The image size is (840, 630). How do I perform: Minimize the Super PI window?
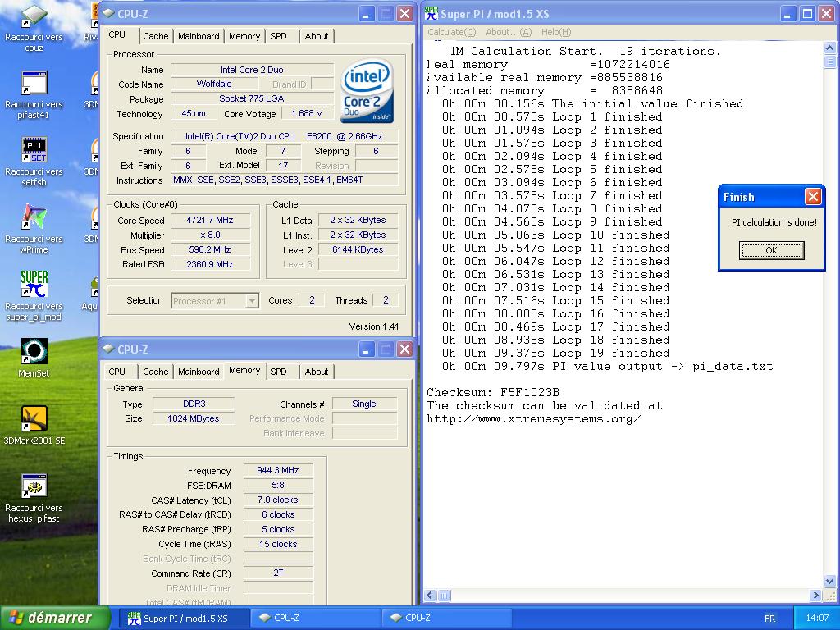(787, 14)
